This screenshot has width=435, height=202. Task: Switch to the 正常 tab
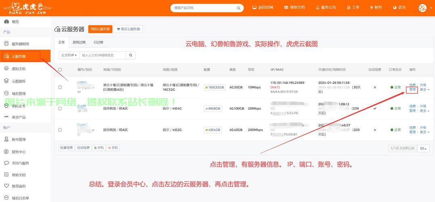coord(61,42)
